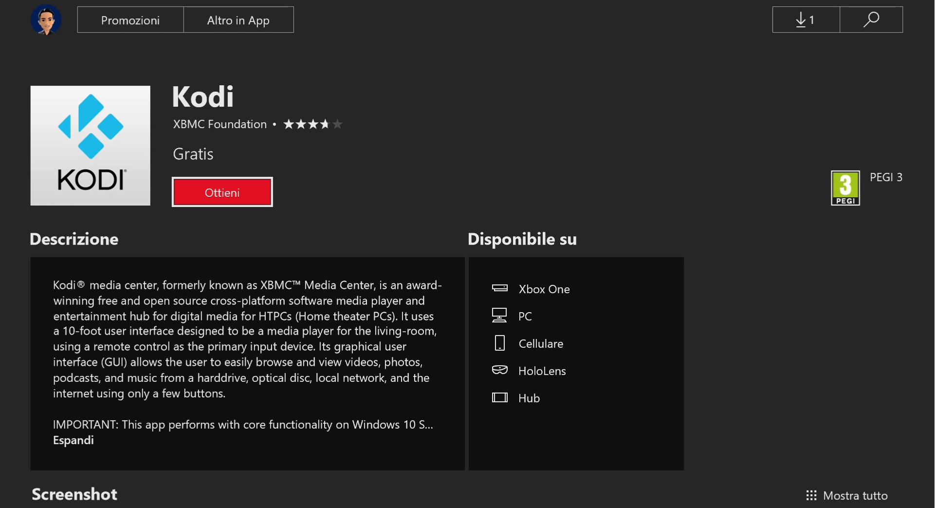Click the Mostra tutto grid icon
The height and width of the screenshot is (508, 935).
click(x=811, y=496)
